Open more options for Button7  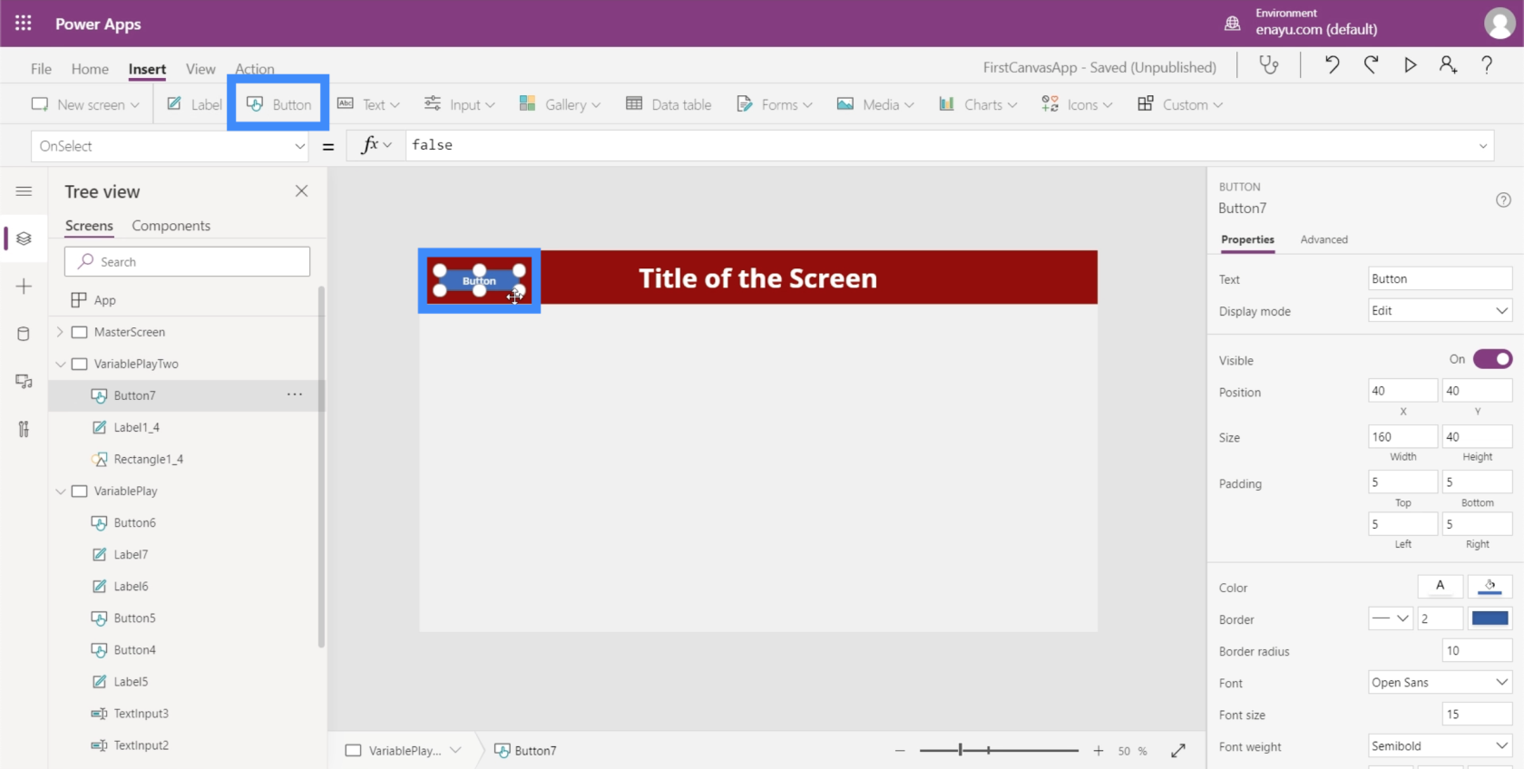295,394
